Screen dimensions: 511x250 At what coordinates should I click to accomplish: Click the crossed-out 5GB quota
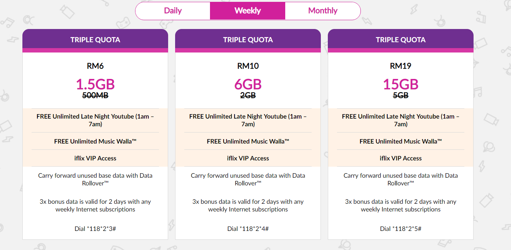tap(401, 95)
